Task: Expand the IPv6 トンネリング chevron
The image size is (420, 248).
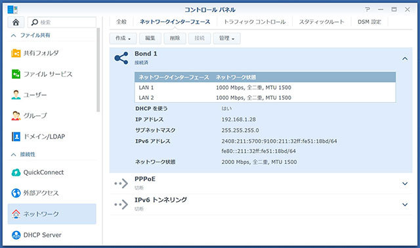Action: (405, 205)
